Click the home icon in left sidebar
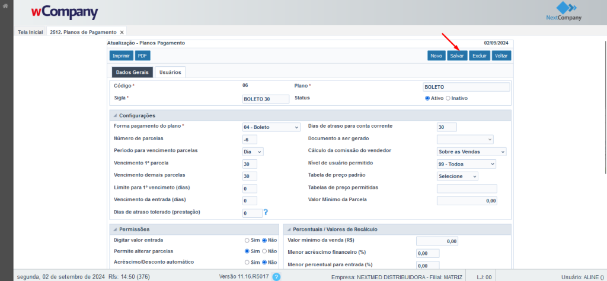This screenshot has width=607, height=281. point(5,6)
